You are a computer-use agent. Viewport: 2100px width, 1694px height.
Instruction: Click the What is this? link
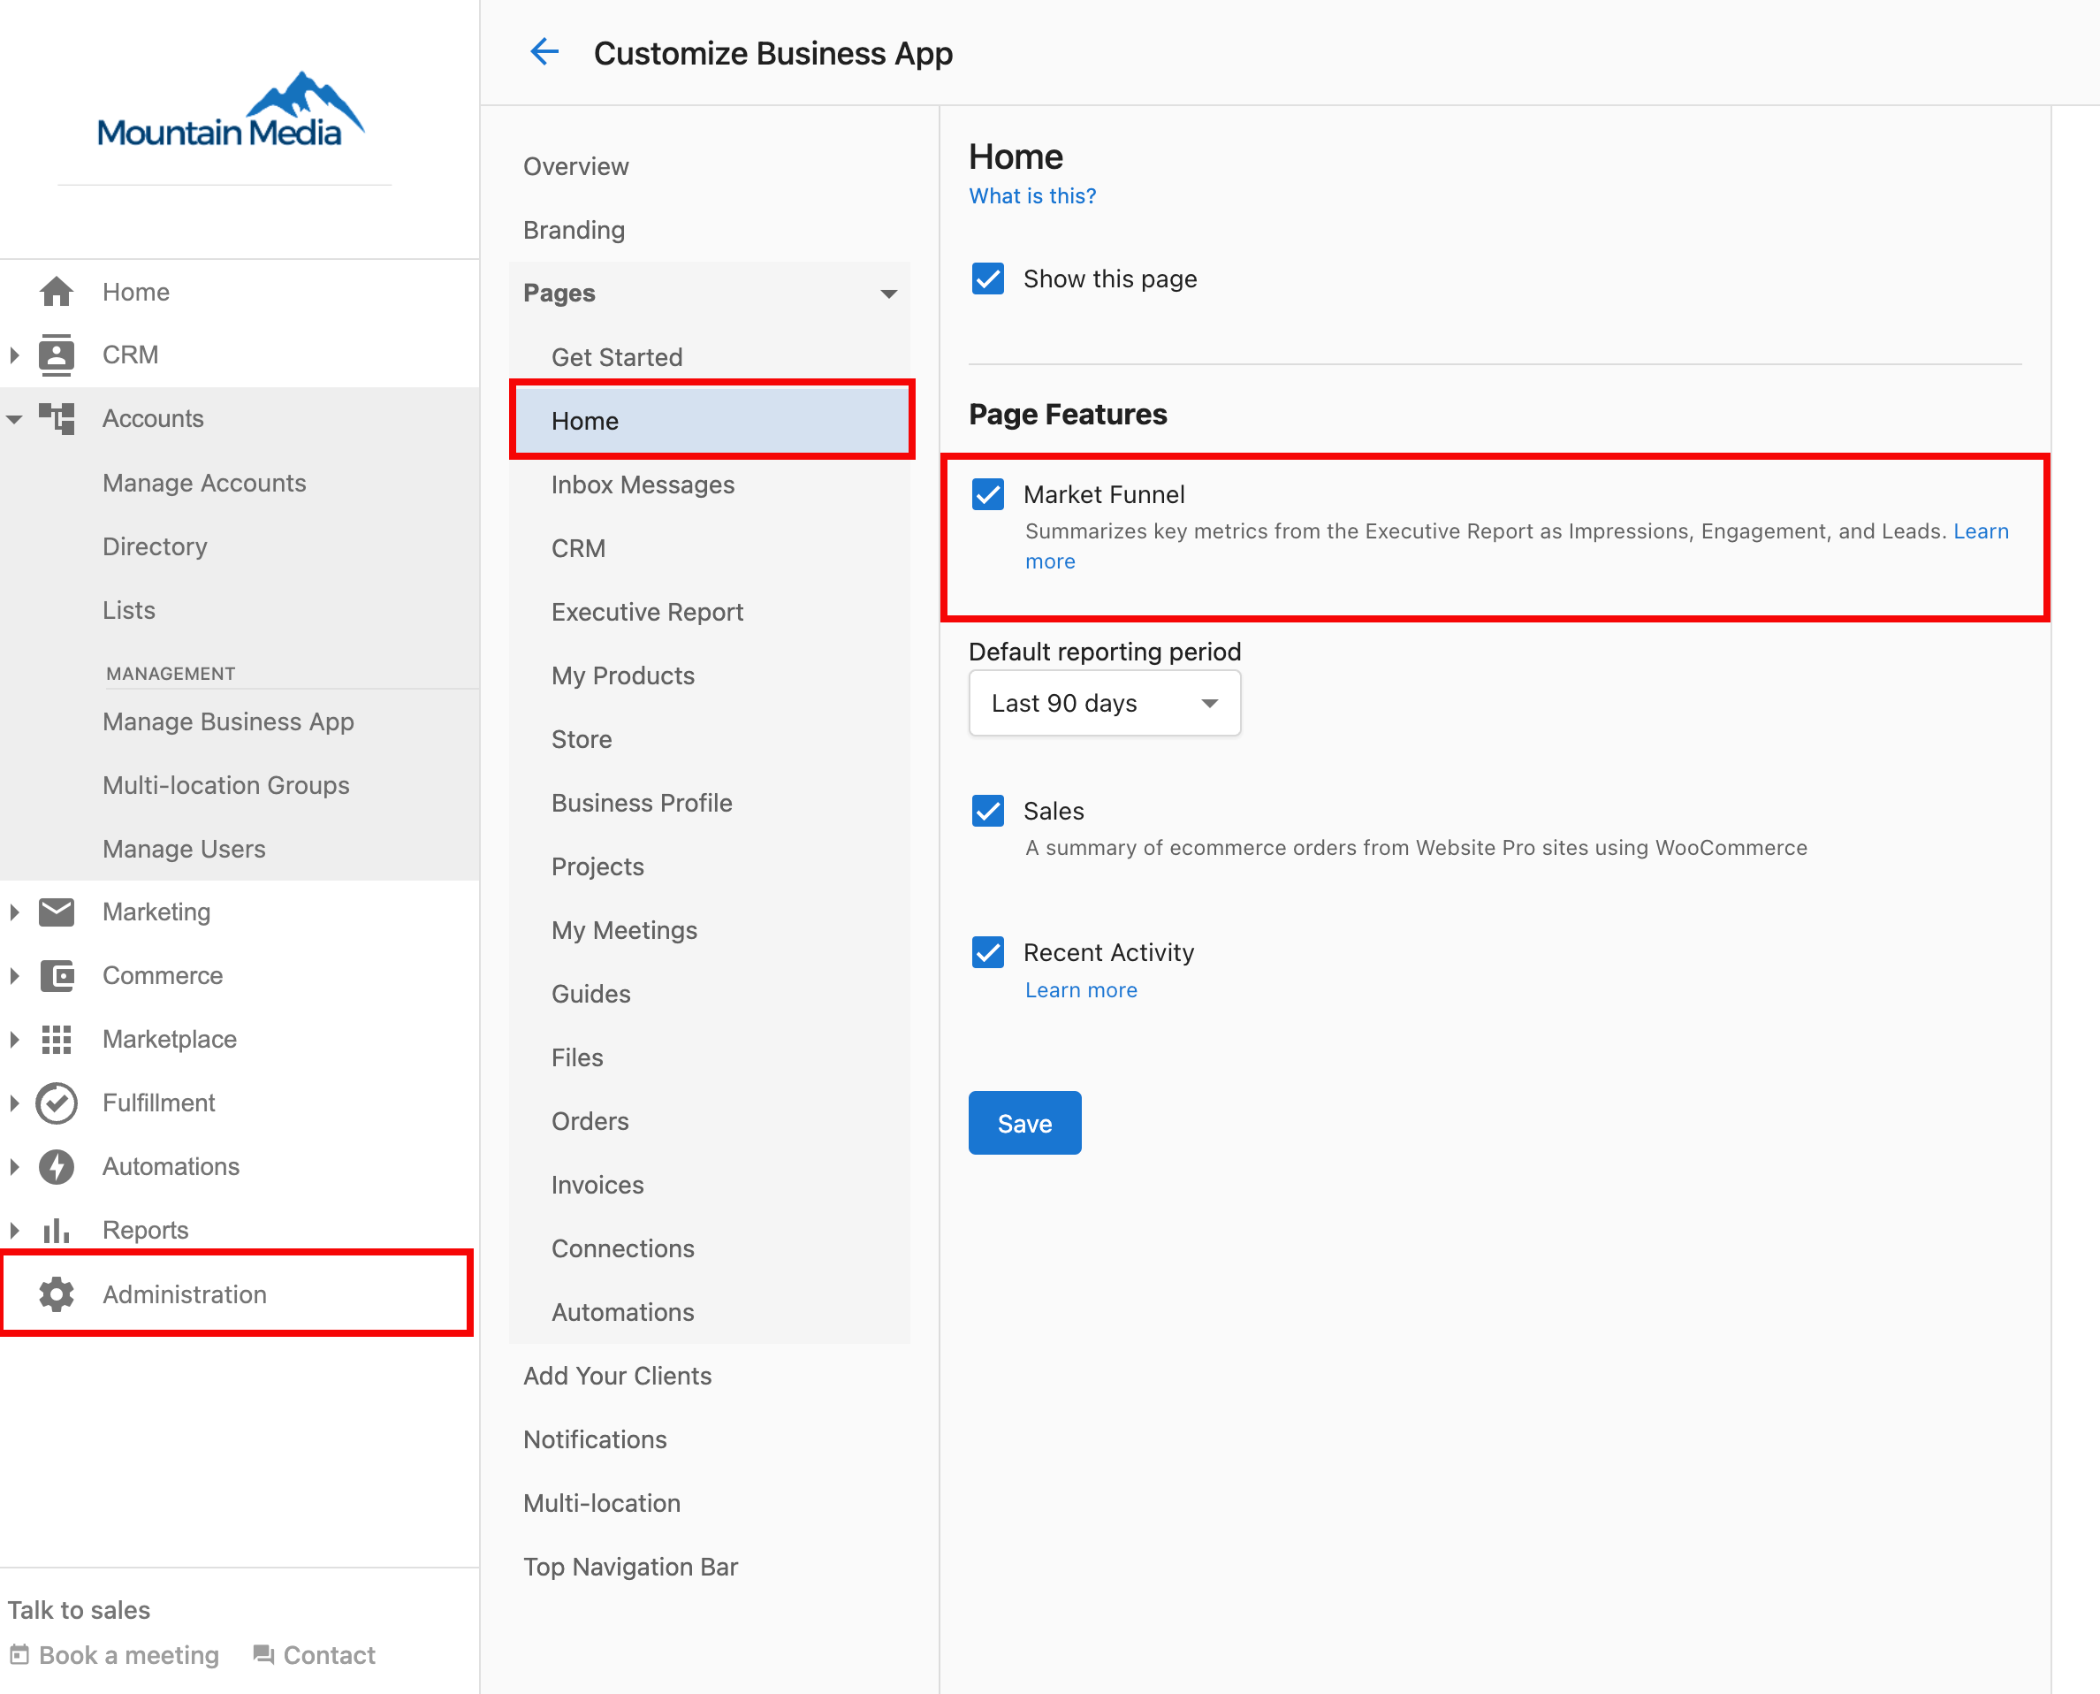[x=1032, y=196]
